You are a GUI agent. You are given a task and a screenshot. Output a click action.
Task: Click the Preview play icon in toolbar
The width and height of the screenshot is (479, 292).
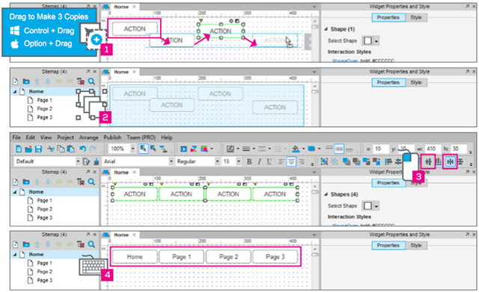183,149
